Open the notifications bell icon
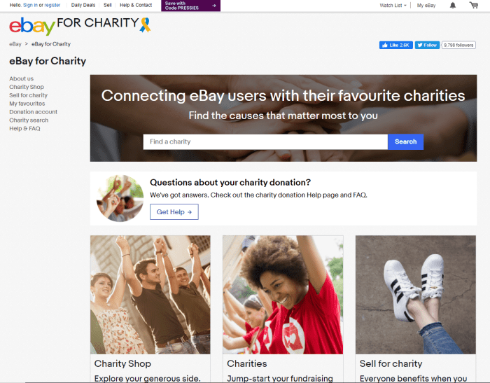Image resolution: width=490 pixels, height=383 pixels. tap(452, 6)
